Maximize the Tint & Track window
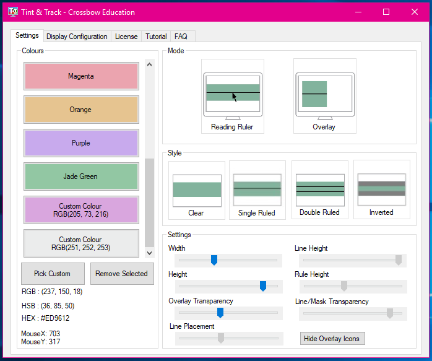The width and height of the screenshot is (432, 361). pyautogui.click(x=386, y=12)
